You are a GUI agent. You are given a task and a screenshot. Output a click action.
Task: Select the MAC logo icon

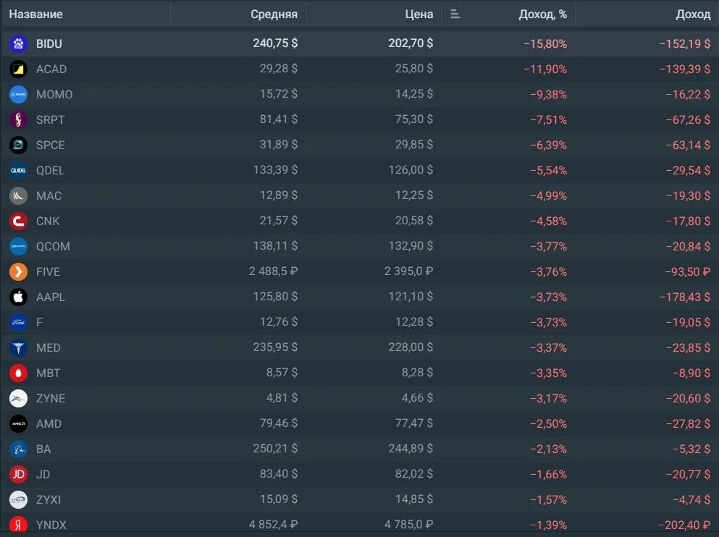pos(18,195)
